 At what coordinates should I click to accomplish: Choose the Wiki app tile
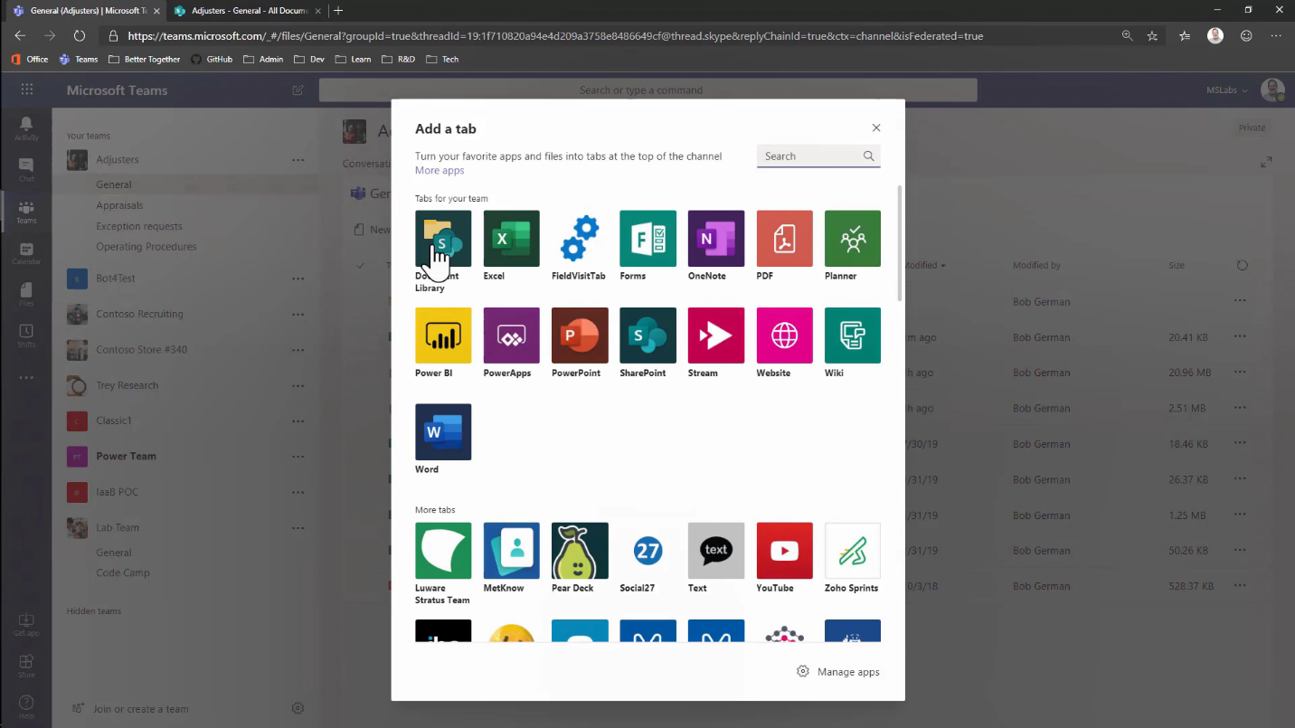(853, 336)
